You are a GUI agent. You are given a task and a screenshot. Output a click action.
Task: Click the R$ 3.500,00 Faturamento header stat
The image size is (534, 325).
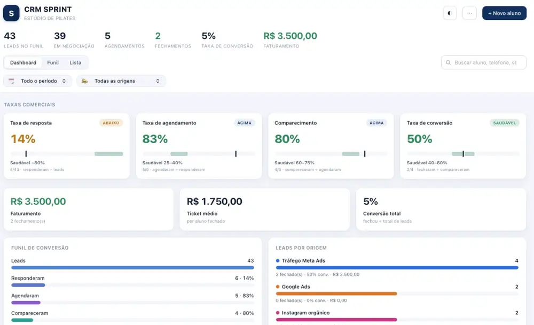click(290, 40)
